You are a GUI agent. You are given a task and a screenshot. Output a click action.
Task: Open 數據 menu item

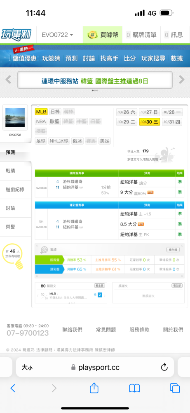tap(177, 58)
